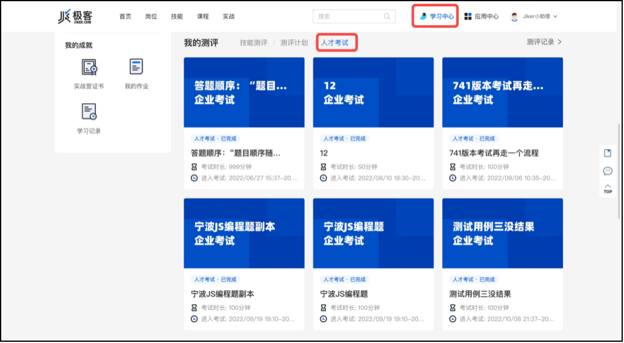Expand the Jiker小助理 user dropdown arrow
The width and height of the screenshot is (624, 343).
(x=555, y=17)
